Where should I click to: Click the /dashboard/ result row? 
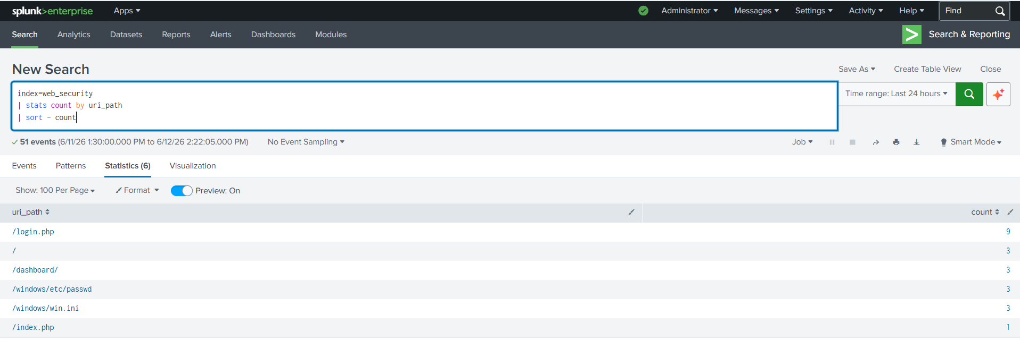pos(35,270)
